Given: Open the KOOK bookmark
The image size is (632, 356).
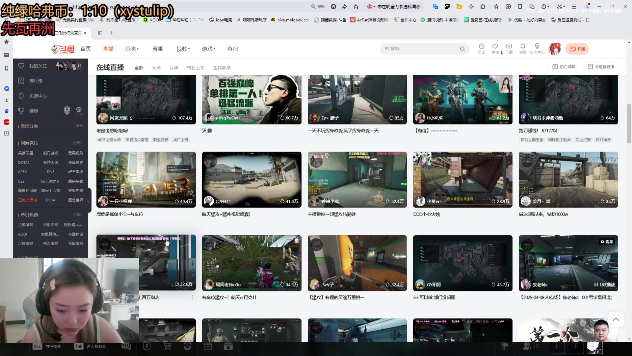Looking at the screenshot, I should [152, 20].
